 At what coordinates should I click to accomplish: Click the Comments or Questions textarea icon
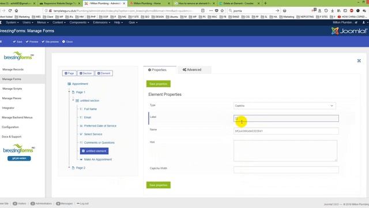coord(81,143)
